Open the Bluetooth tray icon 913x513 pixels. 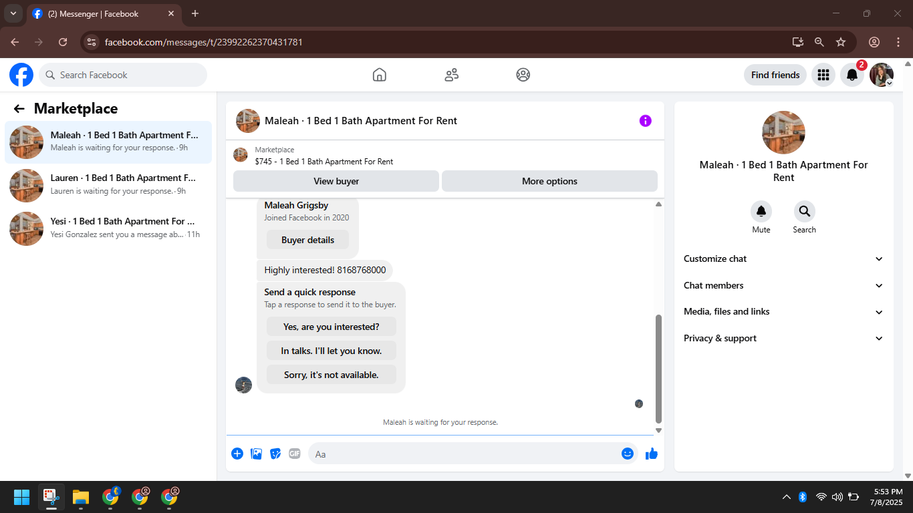(803, 497)
